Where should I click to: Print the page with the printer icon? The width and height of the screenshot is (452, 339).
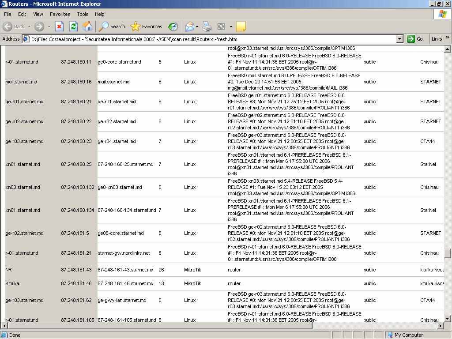(x=207, y=26)
